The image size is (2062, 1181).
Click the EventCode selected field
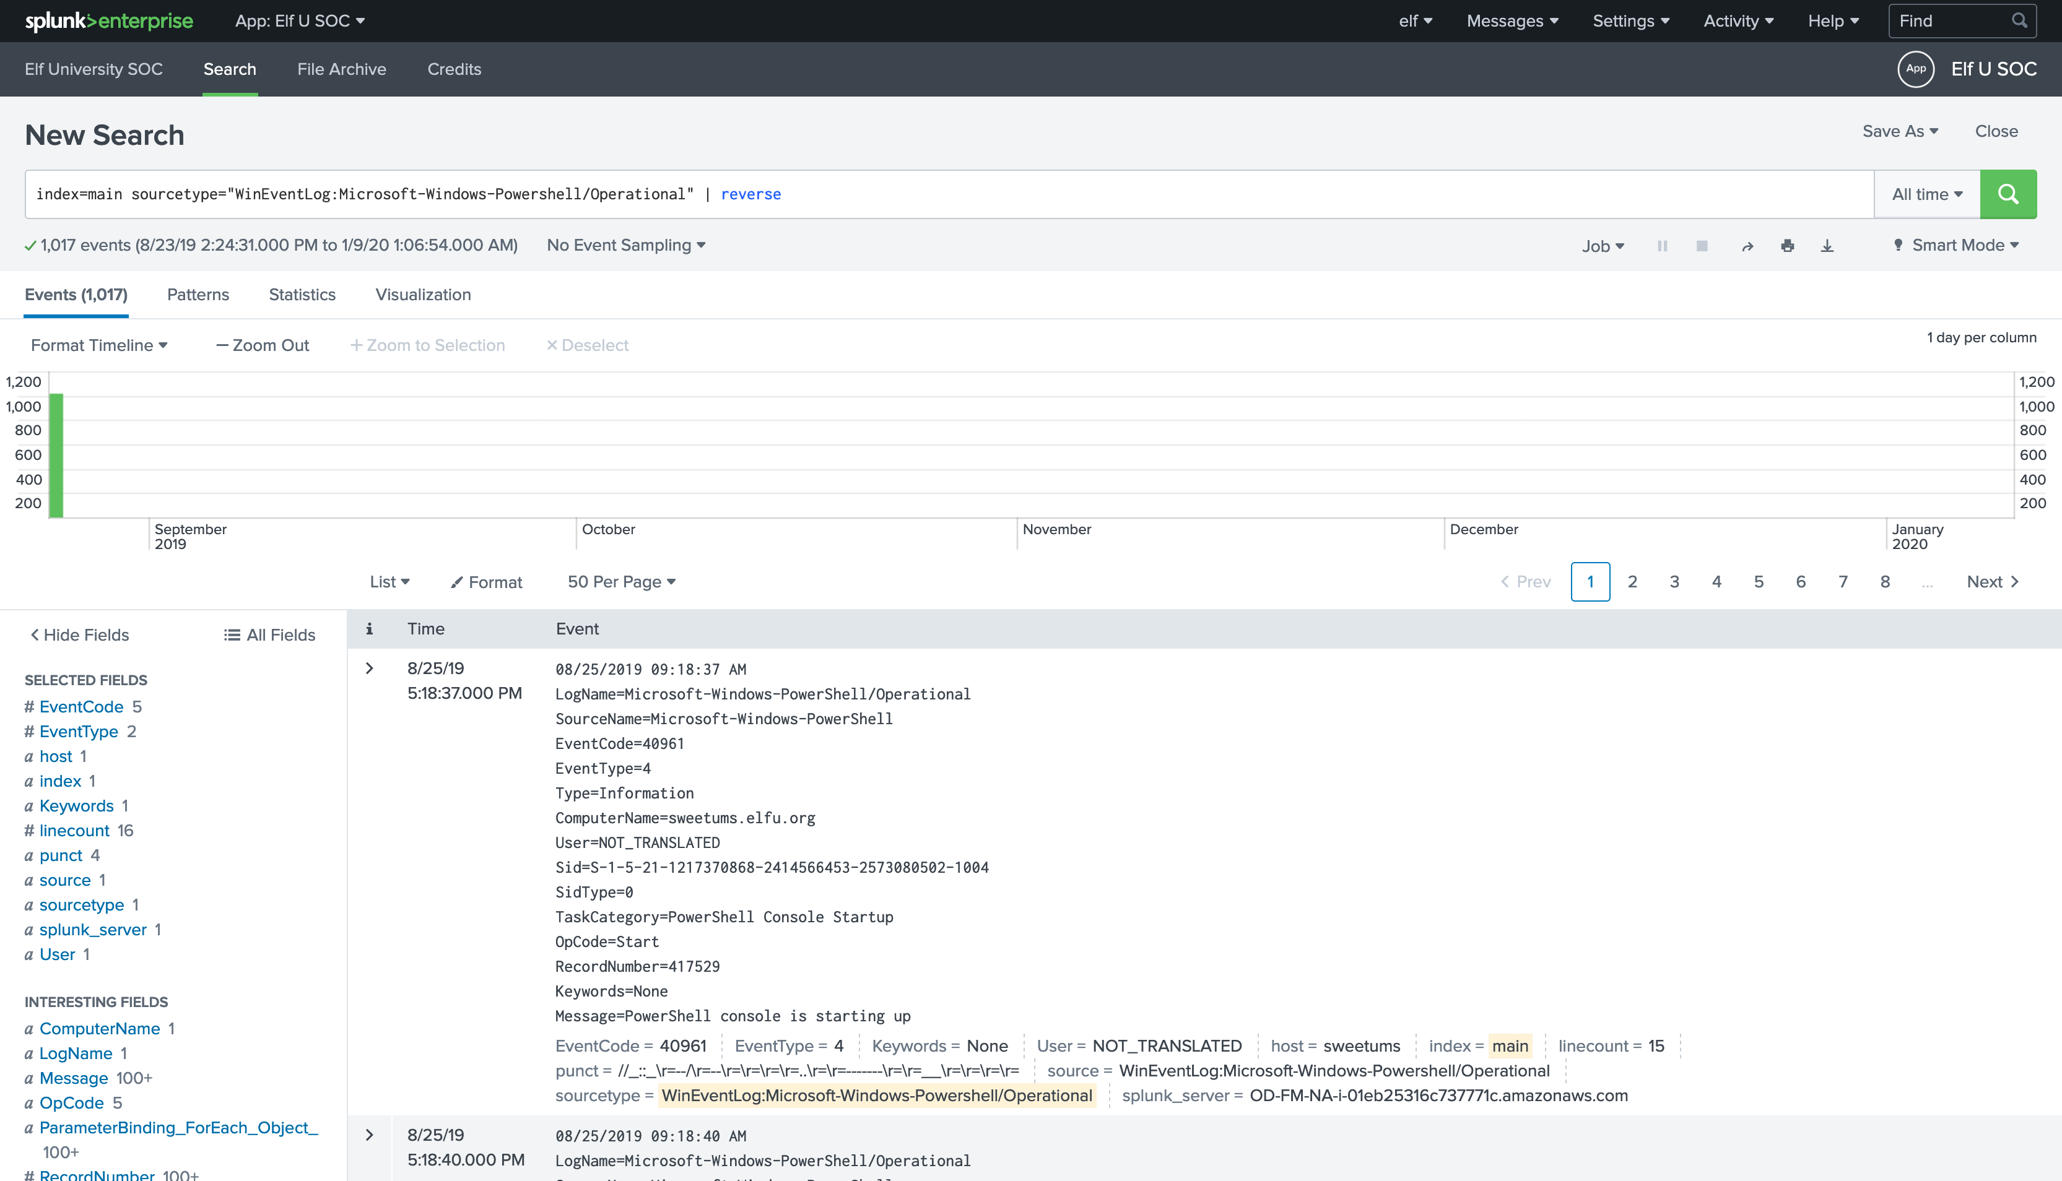pos(81,706)
